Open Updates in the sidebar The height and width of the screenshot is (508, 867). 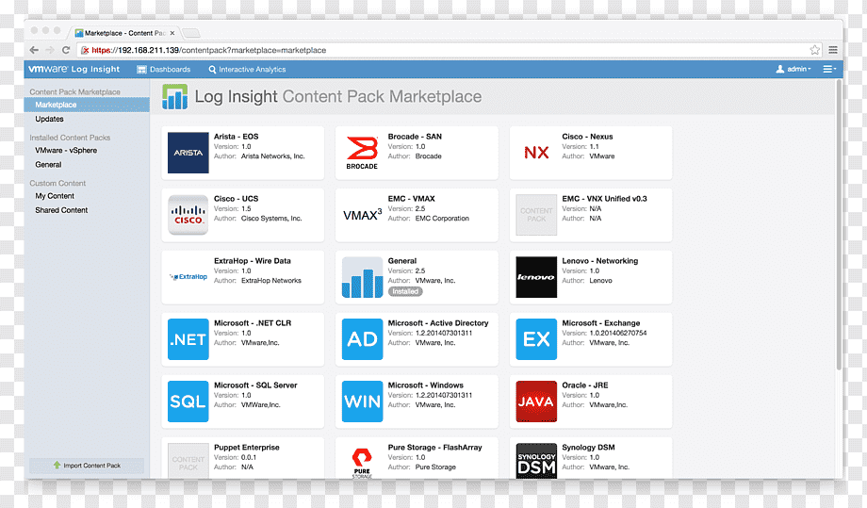click(49, 119)
